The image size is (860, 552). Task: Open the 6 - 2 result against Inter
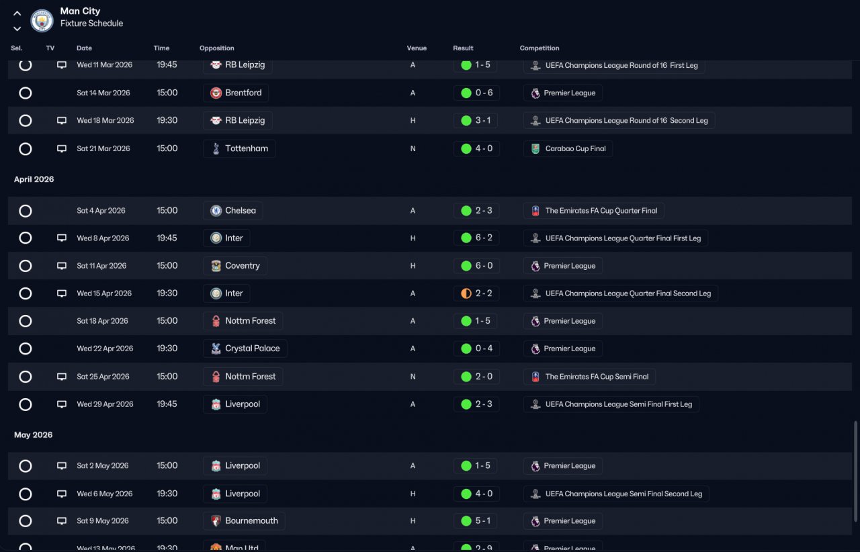476,238
